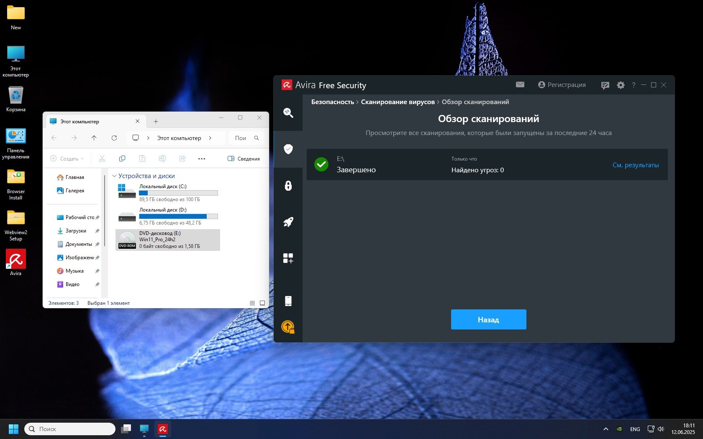
Task: Click the Сканирование вирусов breadcrumb
Action: coord(398,102)
